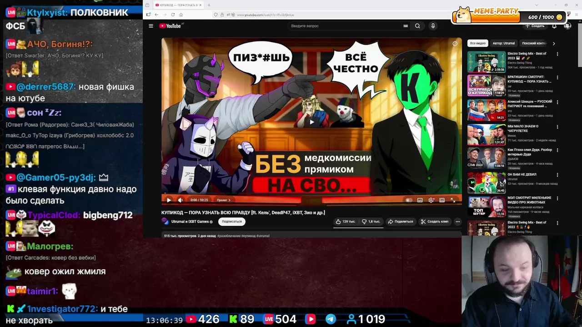
Task: Start voice search with the microphone icon
Action: [433, 26]
